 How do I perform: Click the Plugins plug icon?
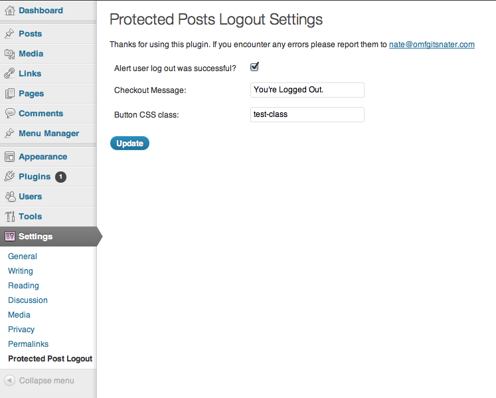point(9,176)
